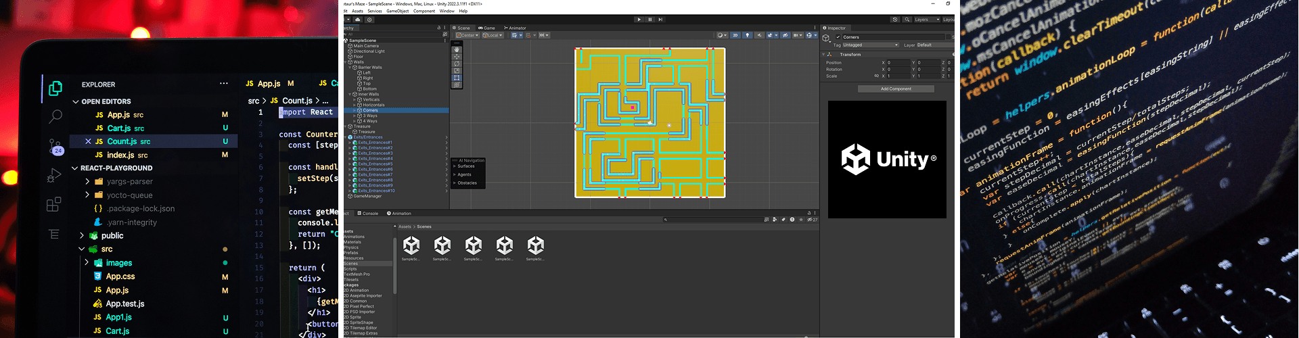This screenshot has height=338, width=1299.
Task: Select Cart.js under Open Editors
Action: [118, 128]
